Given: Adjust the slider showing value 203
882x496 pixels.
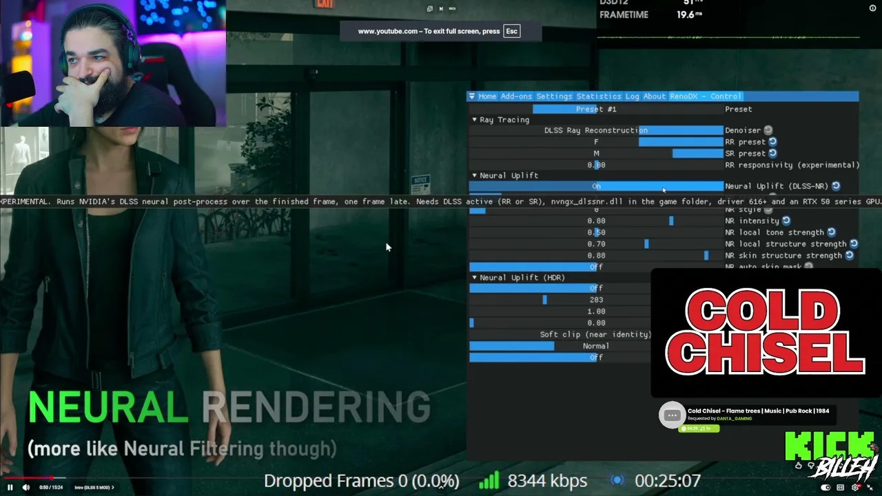Looking at the screenshot, I should click(x=560, y=300).
